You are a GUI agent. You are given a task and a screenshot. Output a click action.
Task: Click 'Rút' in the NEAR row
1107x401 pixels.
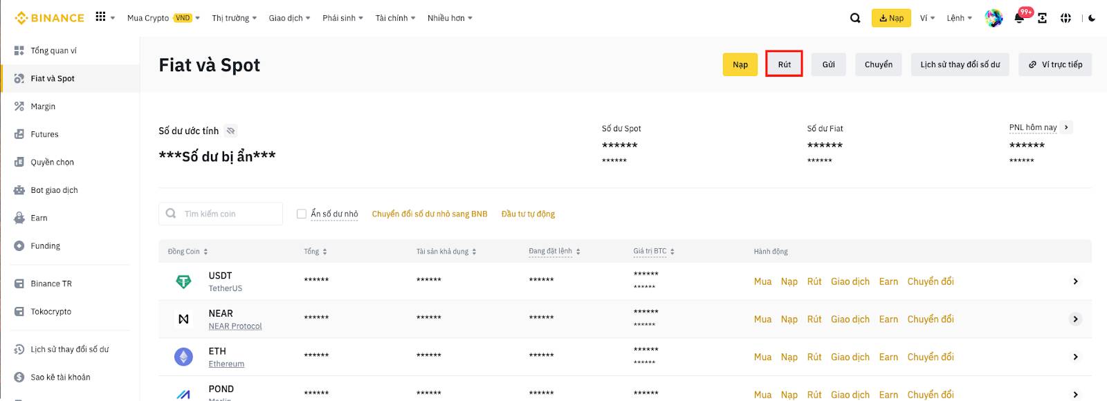point(814,319)
